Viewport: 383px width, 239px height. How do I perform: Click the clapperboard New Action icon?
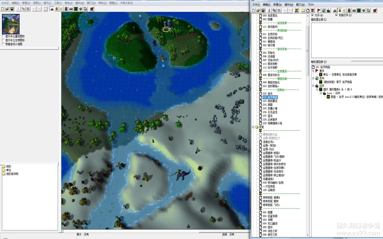click(x=329, y=10)
